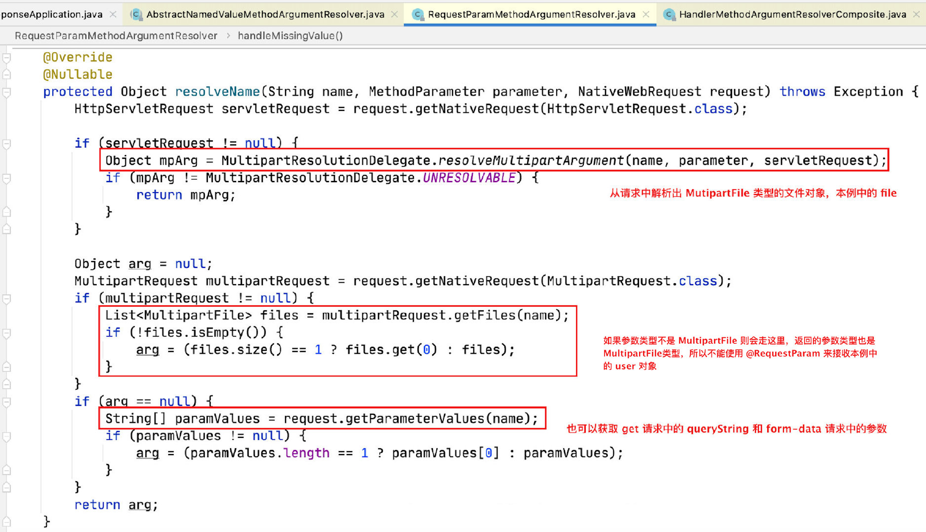Click the fold-end marker after 'return mpArg;' block
926x532 pixels.
(7, 212)
